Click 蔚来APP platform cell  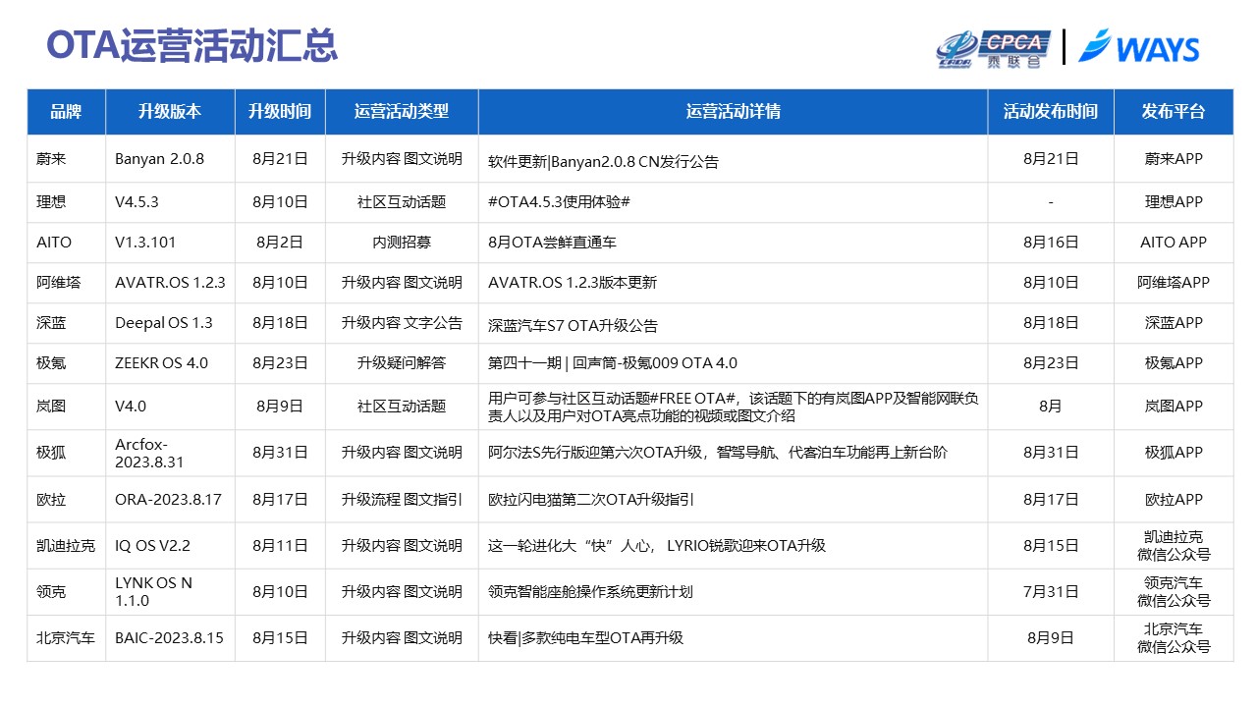[x=1174, y=158]
